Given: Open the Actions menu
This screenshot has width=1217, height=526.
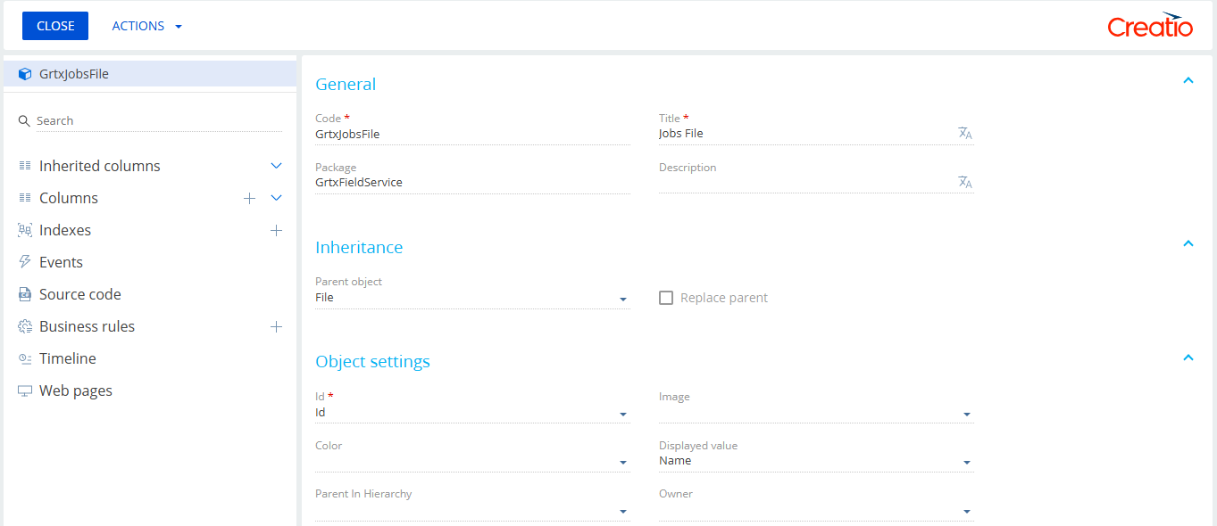Looking at the screenshot, I should coord(146,26).
